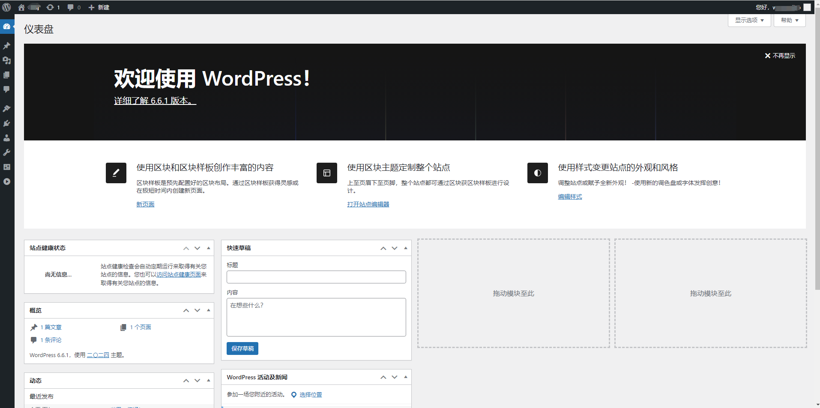Open 1 篇文章 link
The image size is (820, 408).
pyautogui.click(x=51, y=327)
